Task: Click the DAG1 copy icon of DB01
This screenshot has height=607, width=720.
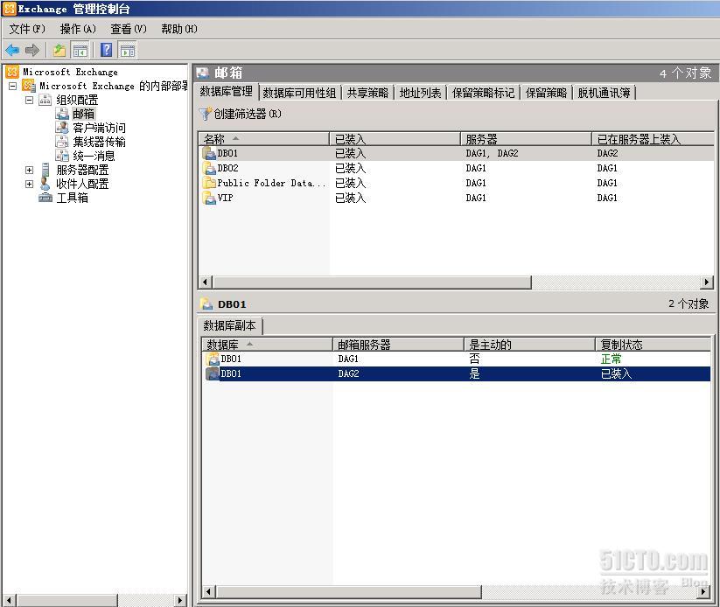Action: click(212, 359)
